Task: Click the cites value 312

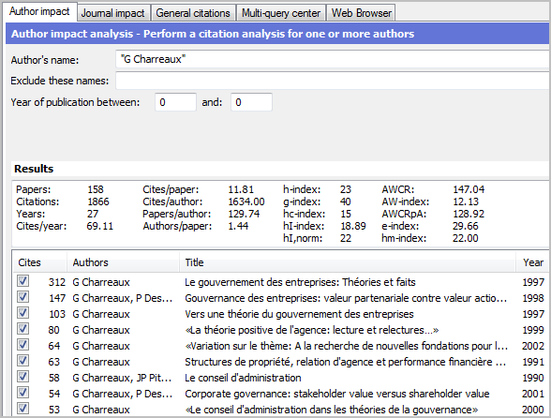Action: tap(57, 282)
